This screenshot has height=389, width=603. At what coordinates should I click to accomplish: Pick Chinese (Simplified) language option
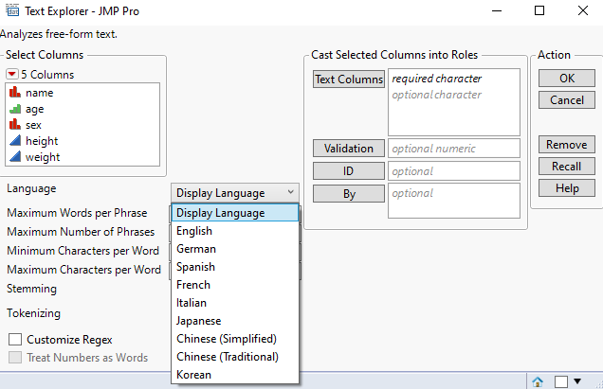pos(227,339)
